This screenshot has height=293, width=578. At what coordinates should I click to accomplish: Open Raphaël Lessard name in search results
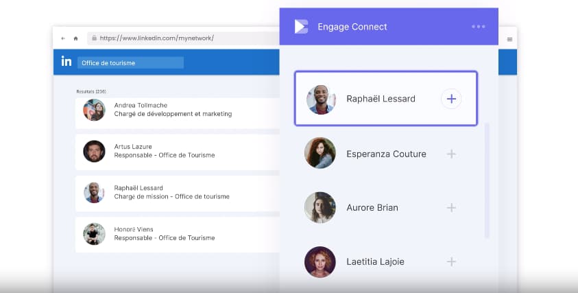(x=139, y=188)
